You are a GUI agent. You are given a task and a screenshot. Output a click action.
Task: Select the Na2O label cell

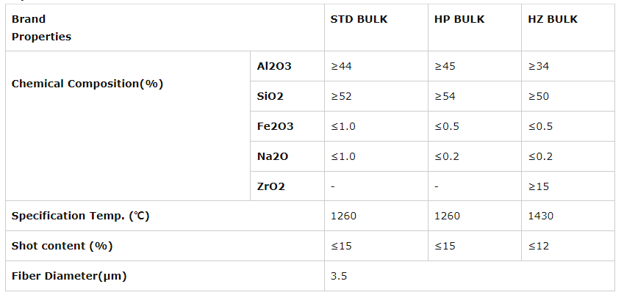click(271, 157)
